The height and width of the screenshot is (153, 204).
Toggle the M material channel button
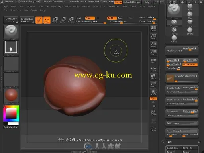coord(98,18)
